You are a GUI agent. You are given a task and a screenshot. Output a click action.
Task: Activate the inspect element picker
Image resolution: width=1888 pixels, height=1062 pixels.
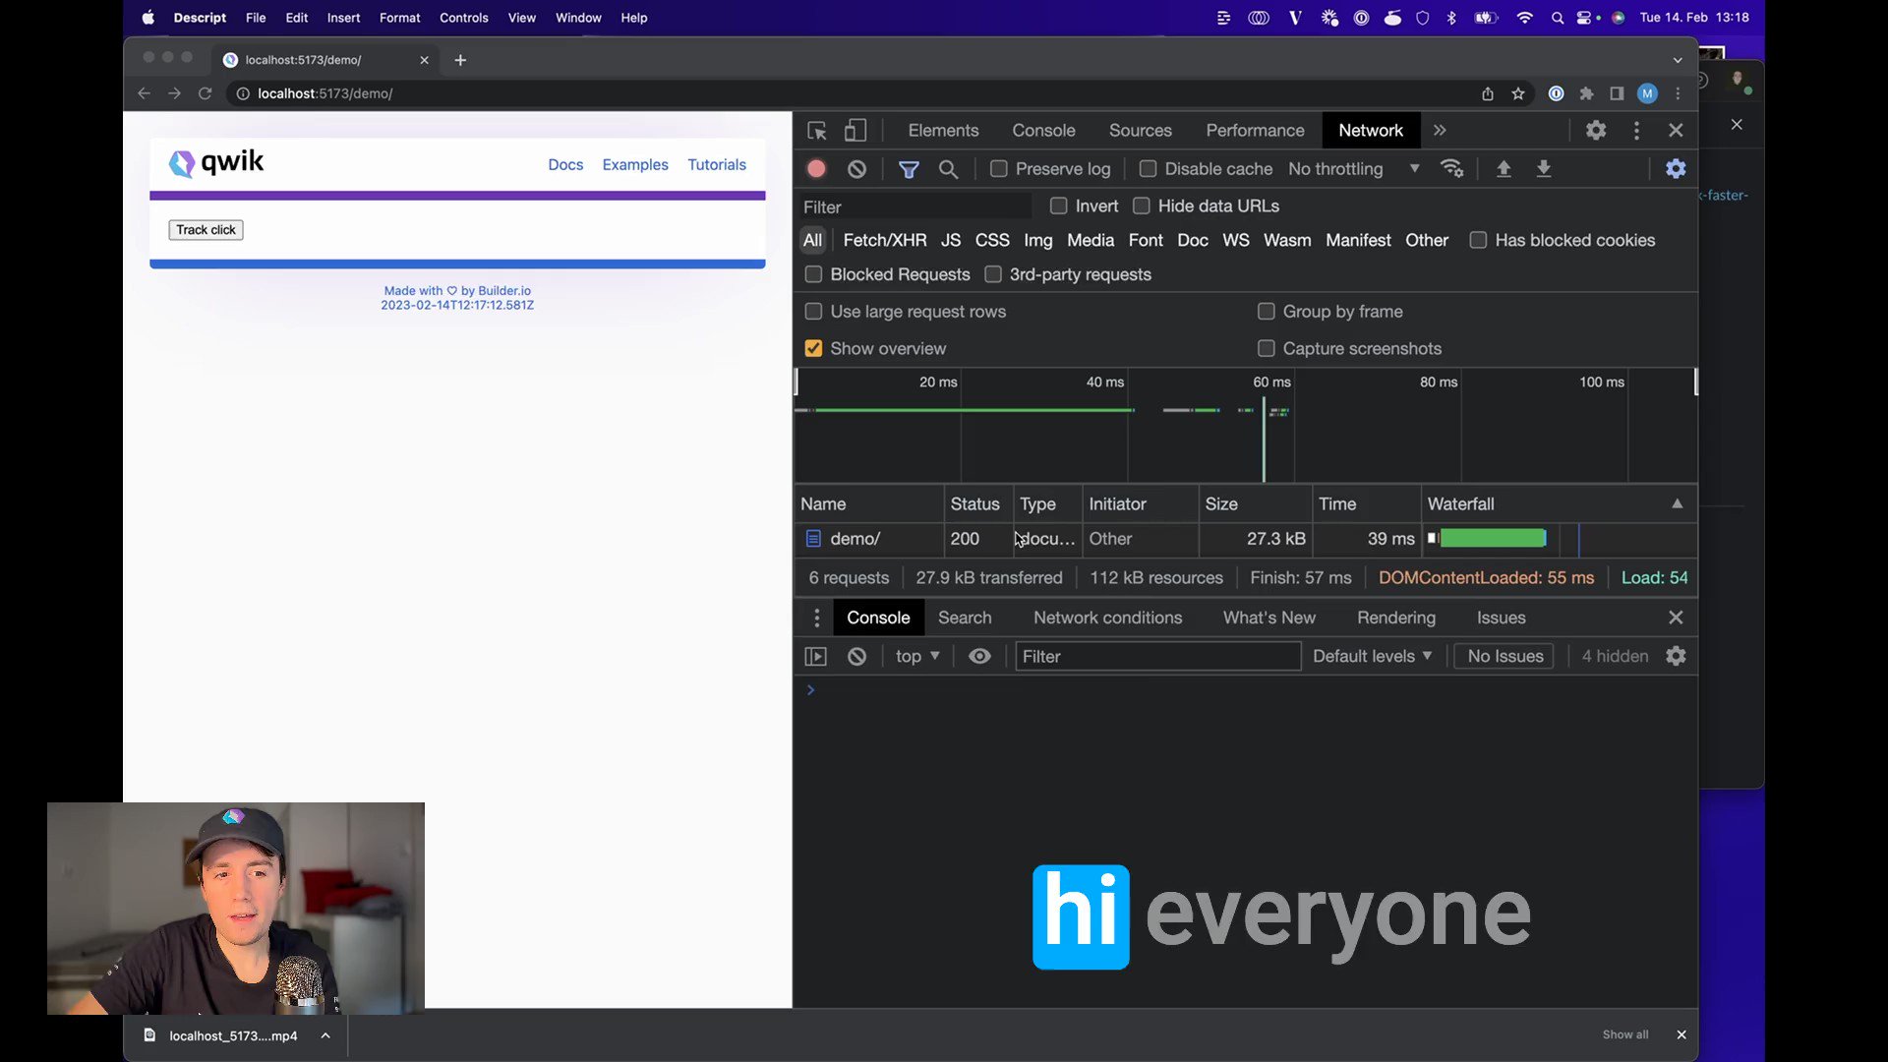(816, 131)
